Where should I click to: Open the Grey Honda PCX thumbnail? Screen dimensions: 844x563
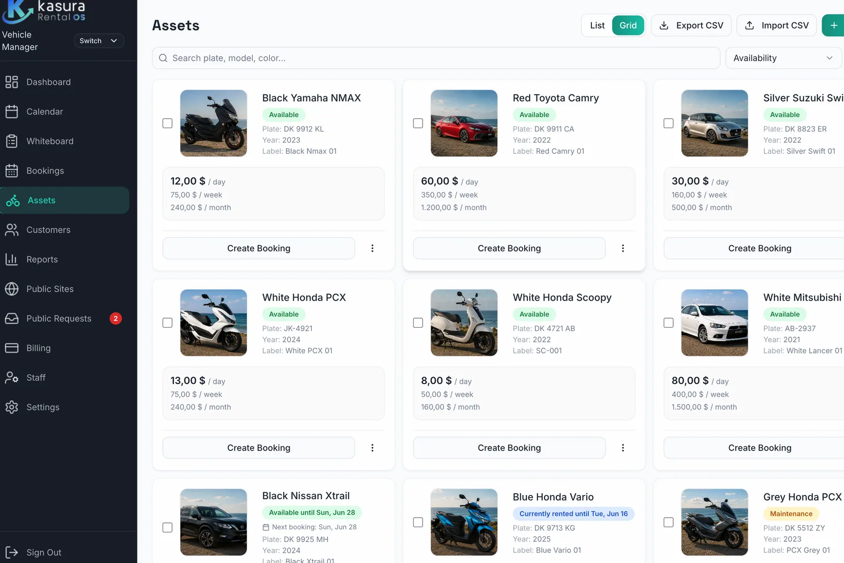tap(715, 522)
